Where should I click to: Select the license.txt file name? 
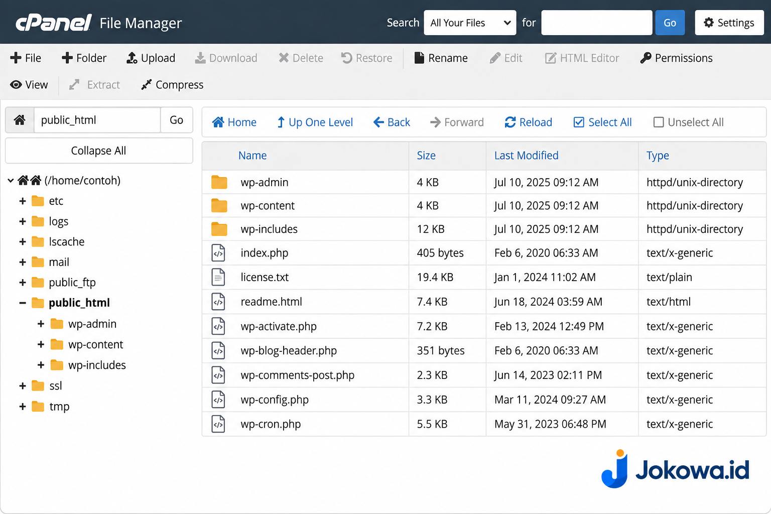(x=265, y=277)
